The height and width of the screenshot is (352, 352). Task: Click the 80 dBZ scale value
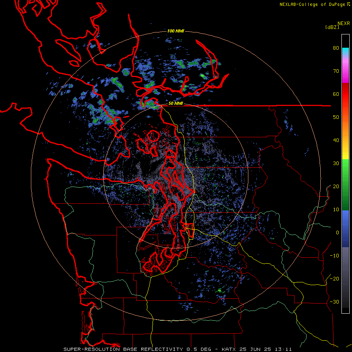click(336, 48)
